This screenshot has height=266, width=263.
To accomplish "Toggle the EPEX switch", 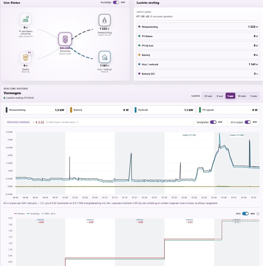I will click(245, 213).
